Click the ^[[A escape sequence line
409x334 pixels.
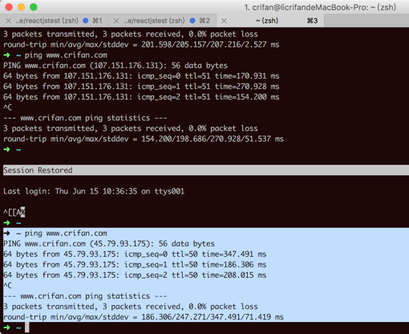14,212
